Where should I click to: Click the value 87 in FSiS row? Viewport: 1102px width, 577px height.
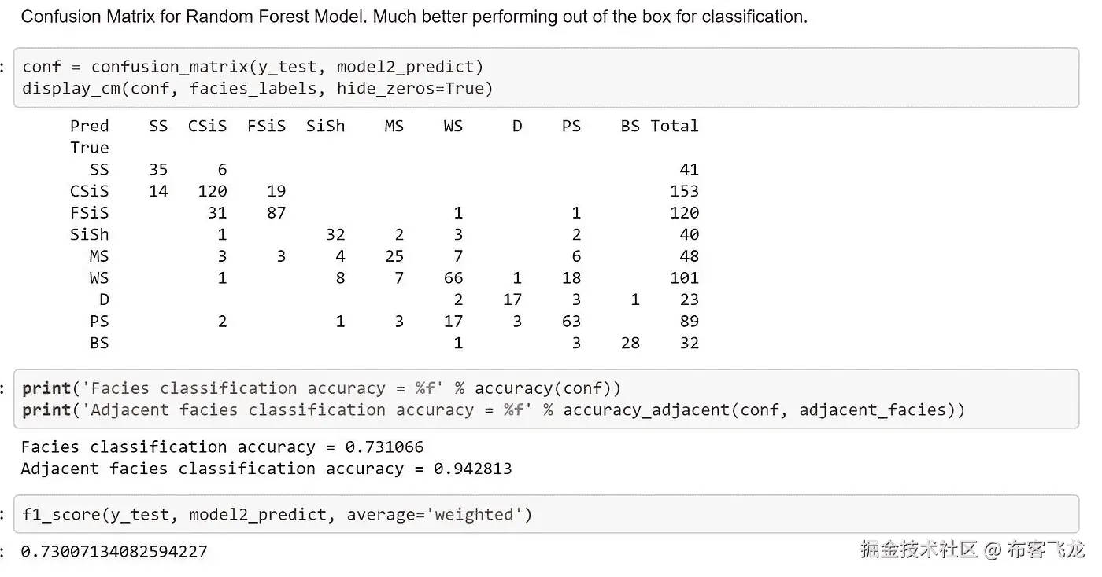(276, 213)
